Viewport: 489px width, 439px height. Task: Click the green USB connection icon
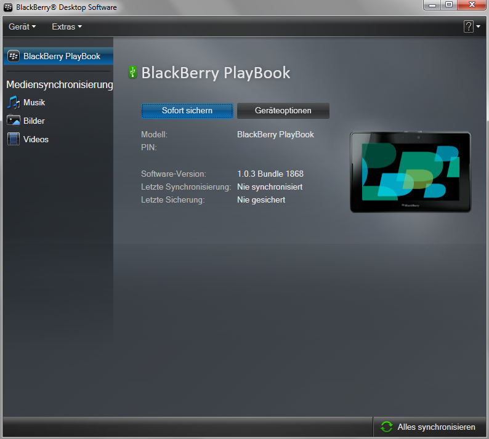click(x=132, y=72)
